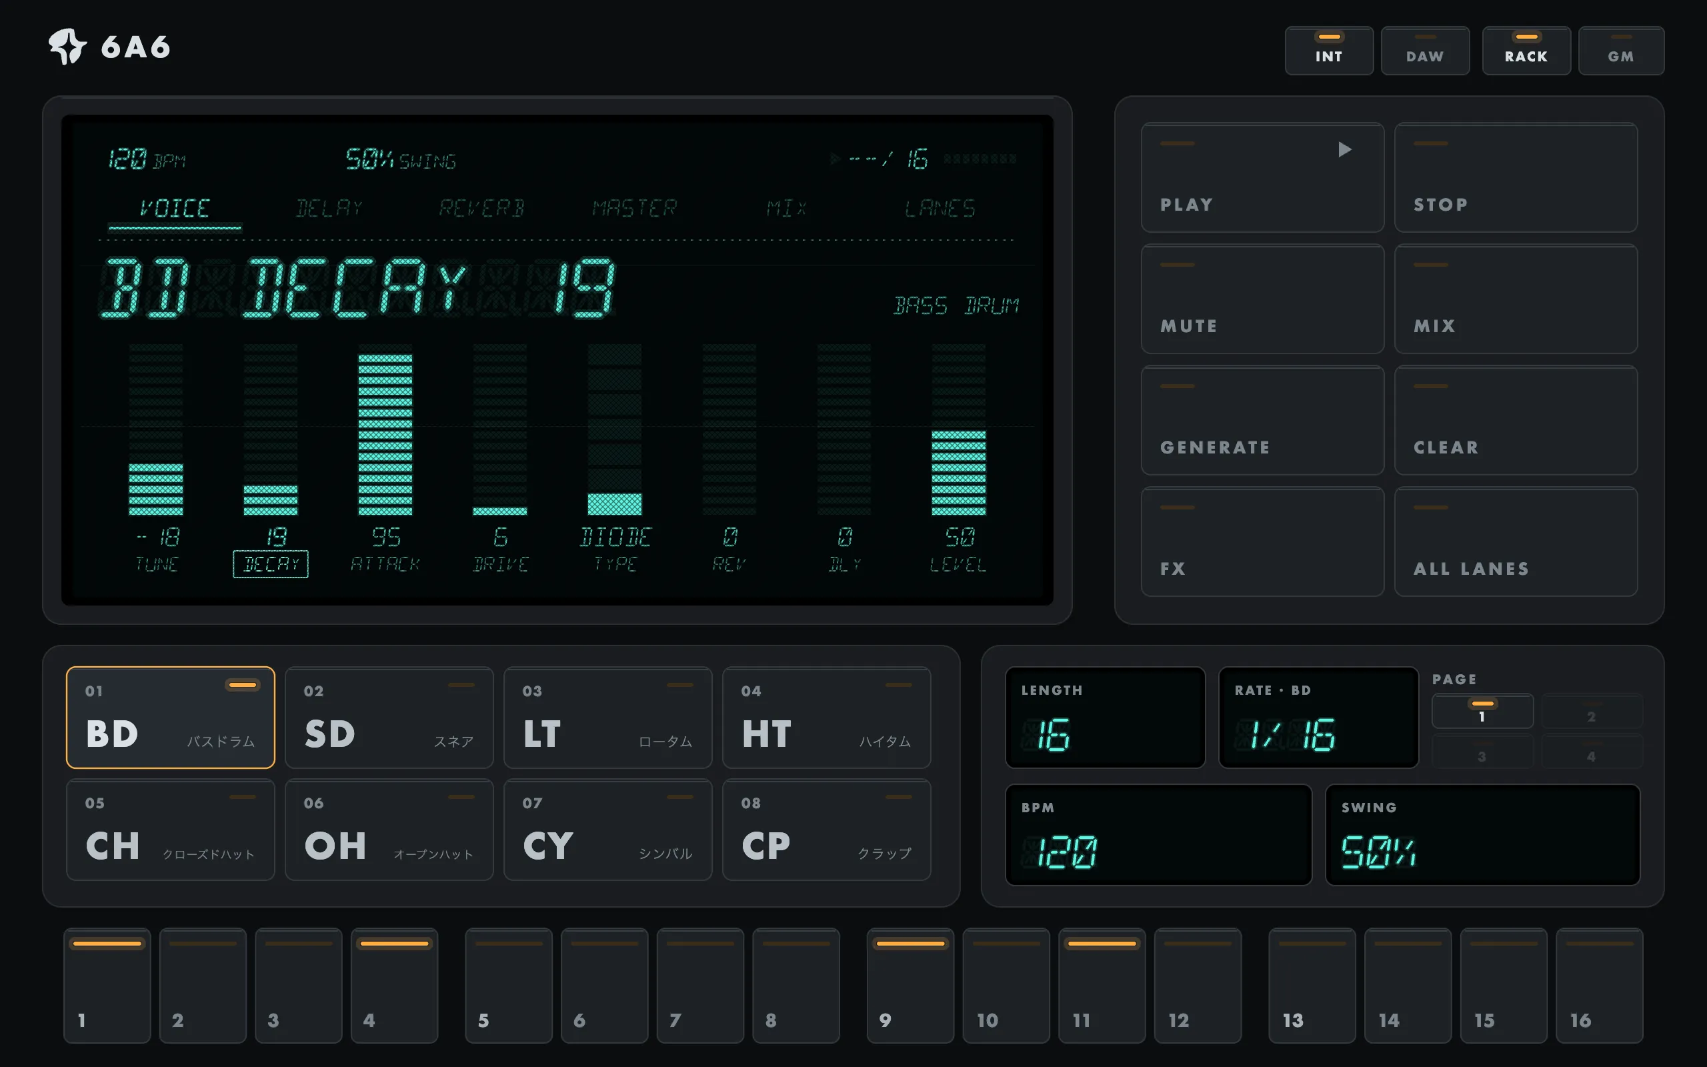This screenshot has width=1707, height=1067.
Task: Select INT sync mode
Action: 1329,51
